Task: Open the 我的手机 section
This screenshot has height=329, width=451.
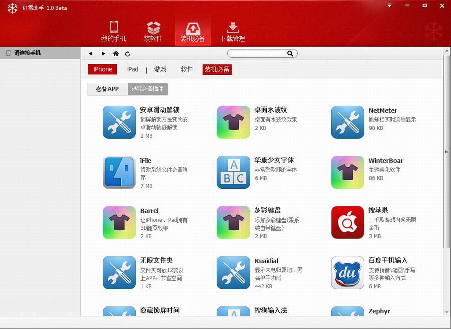Action: [114, 31]
